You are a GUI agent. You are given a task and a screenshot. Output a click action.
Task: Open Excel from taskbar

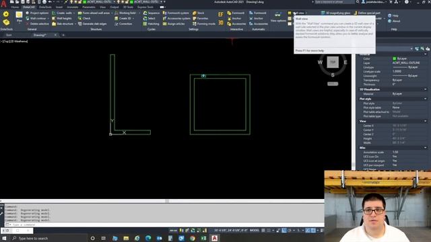click(203, 238)
